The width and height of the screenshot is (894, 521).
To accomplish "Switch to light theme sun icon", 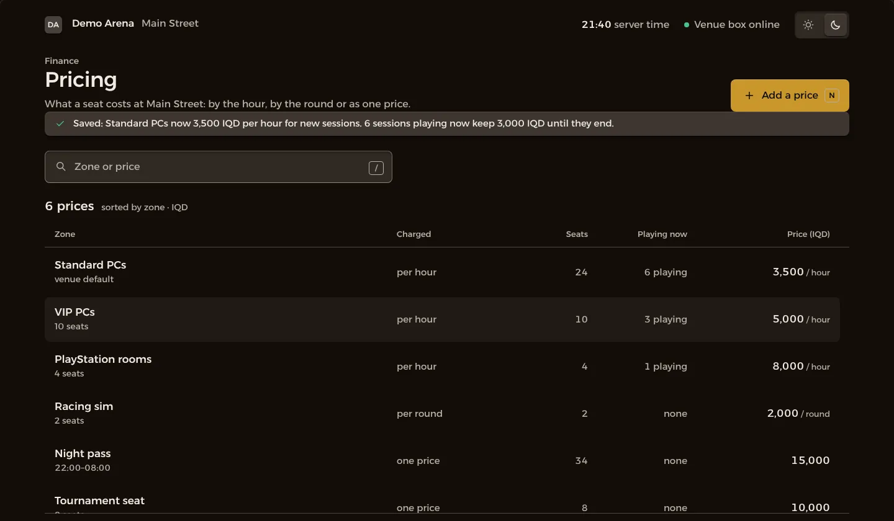I will (808, 25).
